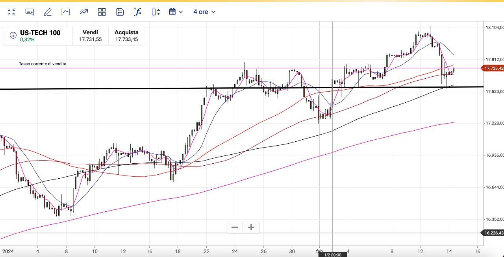Viewport: 504px width, 257px height.
Task: Click the 16.226,43 price axis label
Action: pos(493,233)
